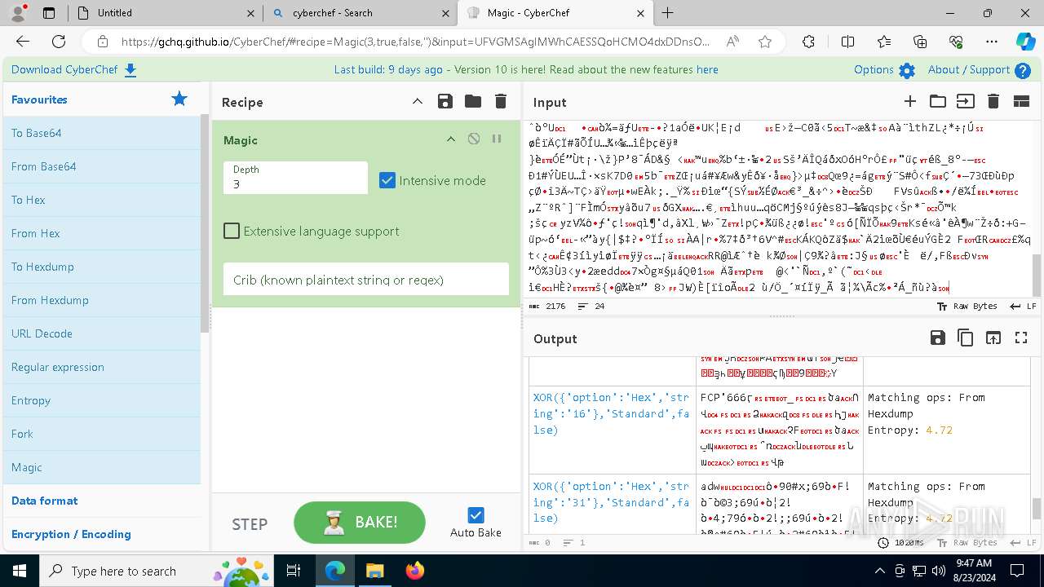
Task: Select To Hex operation
Action: [102, 200]
